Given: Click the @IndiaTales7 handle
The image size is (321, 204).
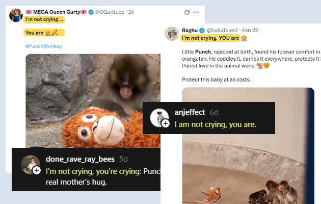Looking at the screenshot, I should pyautogui.click(x=224, y=30).
